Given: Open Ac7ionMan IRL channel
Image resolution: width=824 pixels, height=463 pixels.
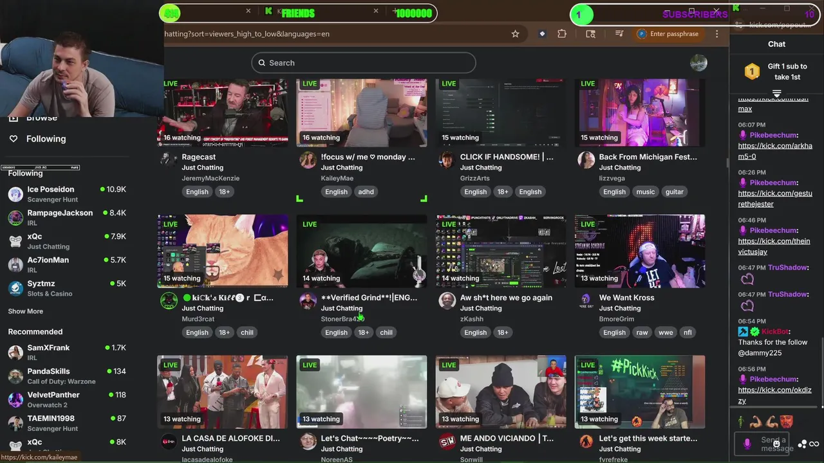Looking at the screenshot, I should [67, 265].
